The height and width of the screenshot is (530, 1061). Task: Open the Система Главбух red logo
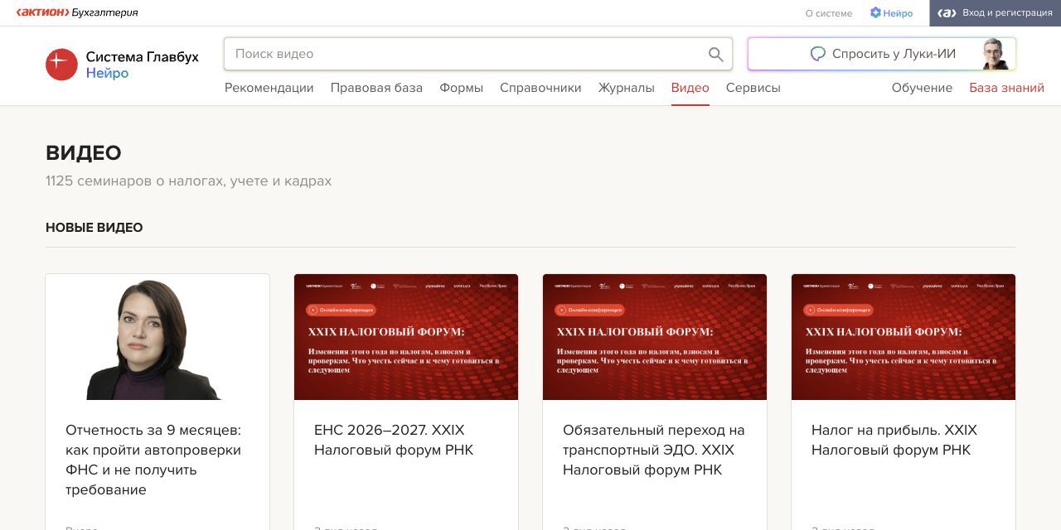pos(61,65)
